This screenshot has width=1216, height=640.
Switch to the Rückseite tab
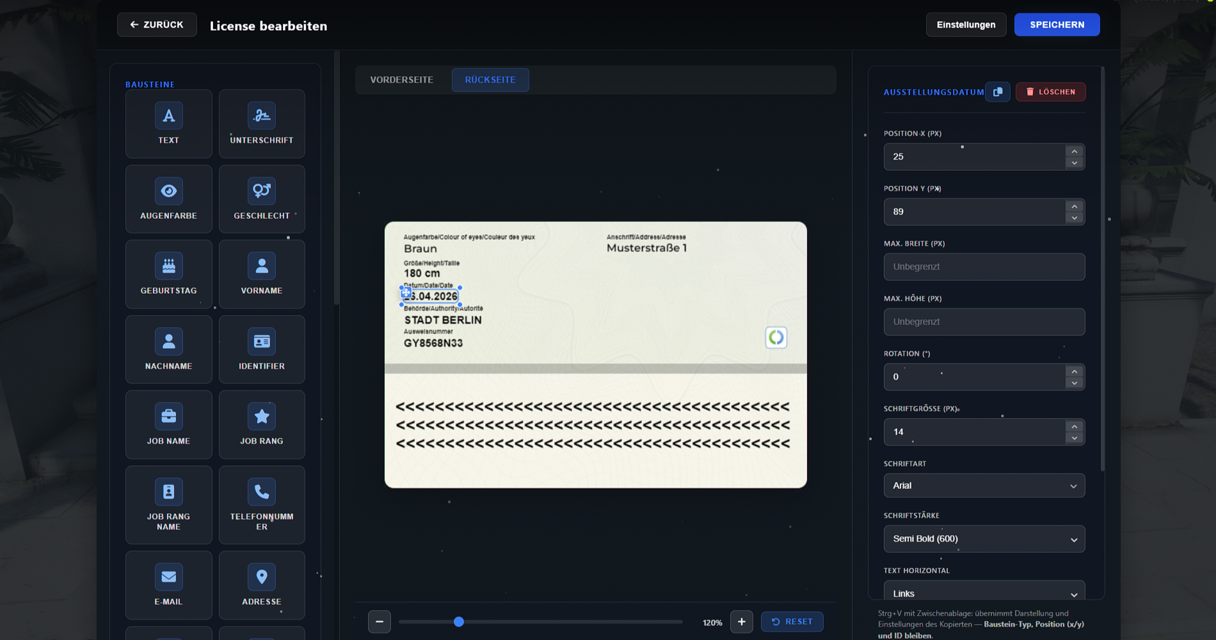coord(490,80)
